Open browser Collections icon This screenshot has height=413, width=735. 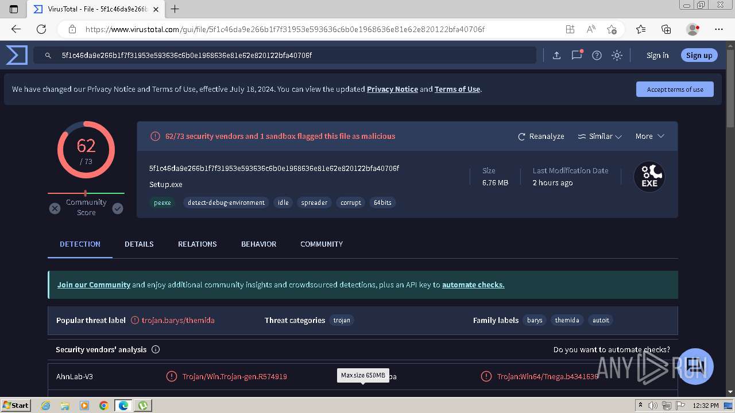[x=666, y=29]
